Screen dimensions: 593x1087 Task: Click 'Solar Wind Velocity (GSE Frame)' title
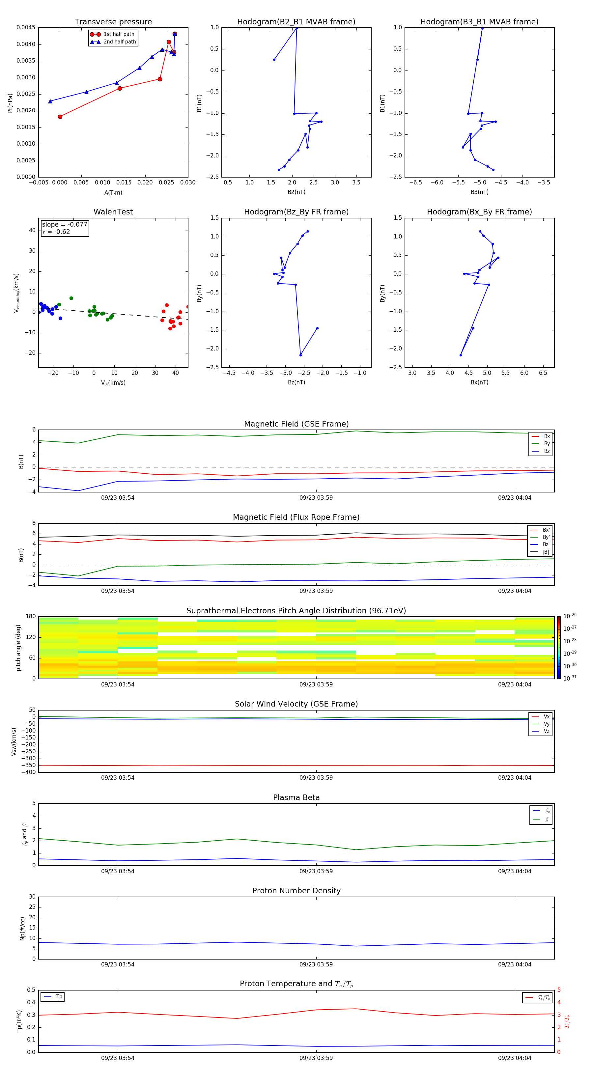click(296, 704)
